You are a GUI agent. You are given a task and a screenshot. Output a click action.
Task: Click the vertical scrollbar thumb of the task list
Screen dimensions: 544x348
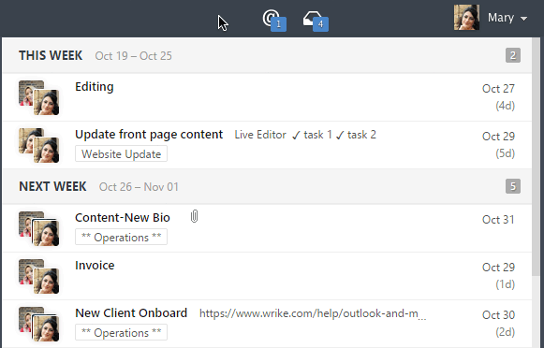[536, 156]
